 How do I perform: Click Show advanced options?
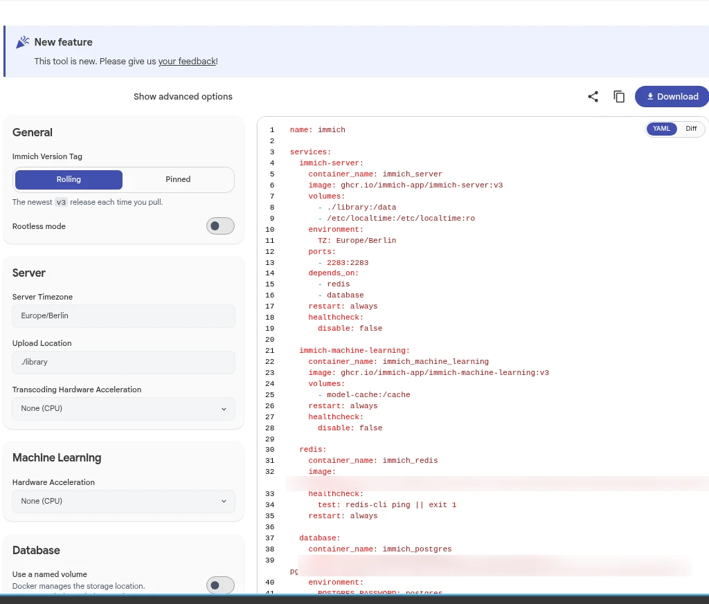(x=183, y=97)
